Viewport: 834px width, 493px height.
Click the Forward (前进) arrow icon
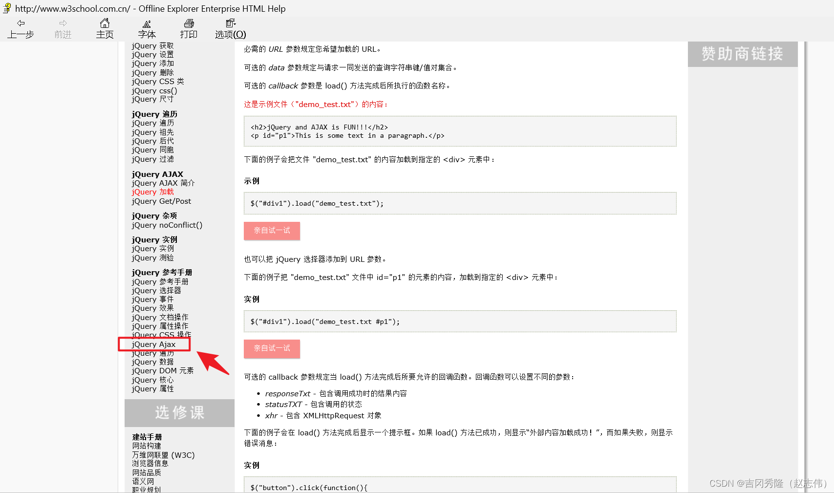point(63,23)
